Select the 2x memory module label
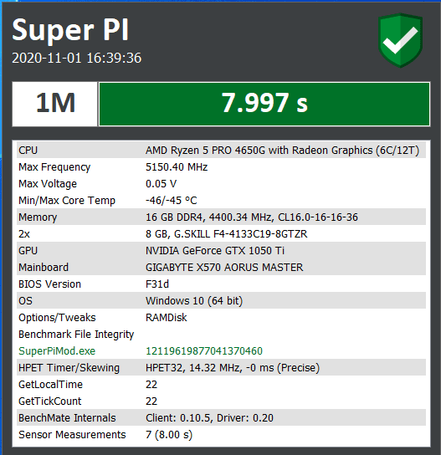 (x=24, y=234)
